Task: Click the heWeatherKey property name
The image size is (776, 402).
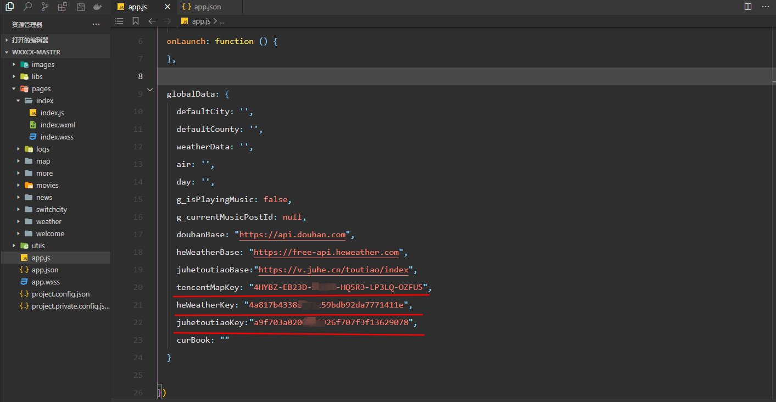Action: click(205, 305)
